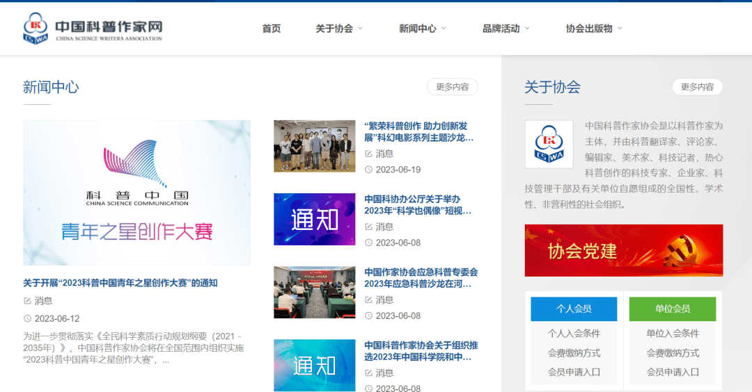
Task: Click the blue 个人会员 button
Action: click(x=574, y=309)
